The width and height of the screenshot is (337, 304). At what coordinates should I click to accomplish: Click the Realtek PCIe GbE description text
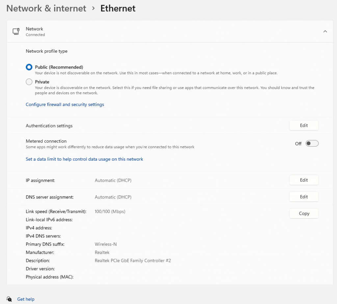[x=133, y=260]
